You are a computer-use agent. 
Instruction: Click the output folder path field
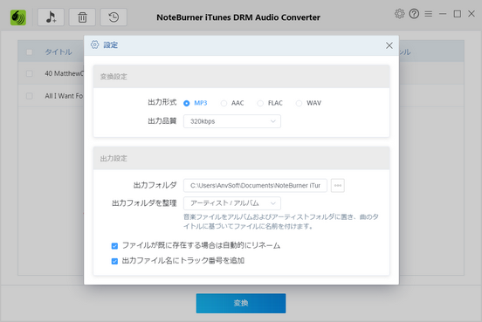point(255,186)
